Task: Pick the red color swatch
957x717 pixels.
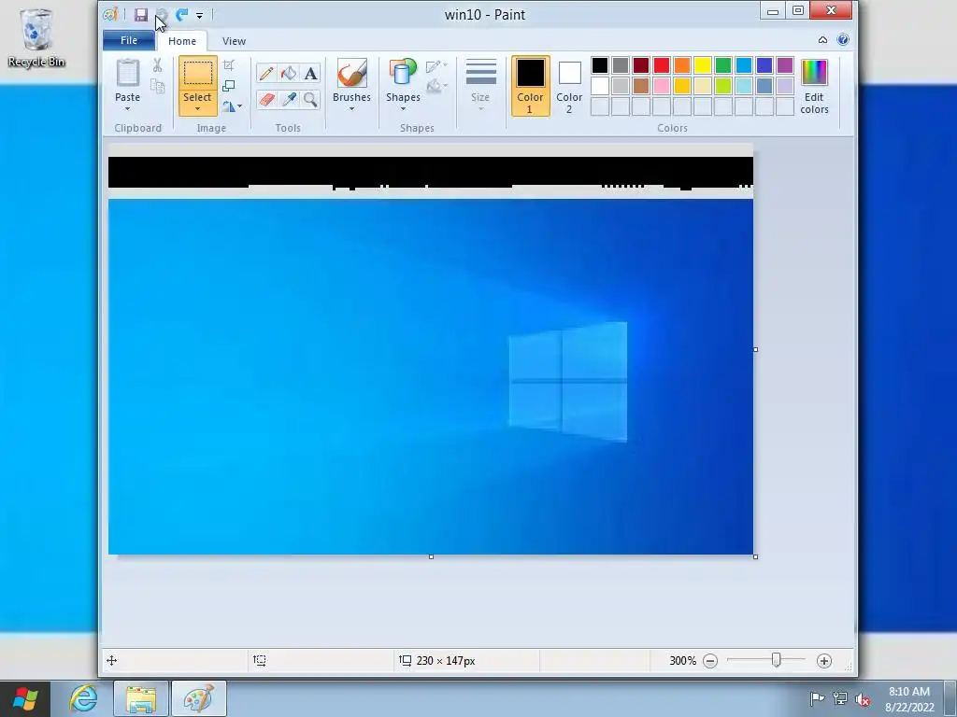Action: pyautogui.click(x=662, y=65)
